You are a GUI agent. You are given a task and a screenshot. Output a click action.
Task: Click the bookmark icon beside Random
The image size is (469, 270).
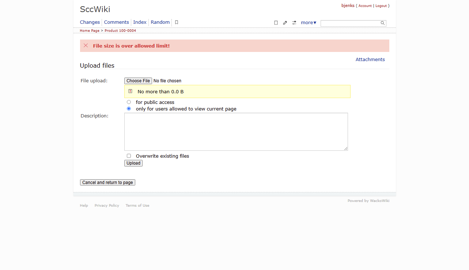click(x=177, y=22)
